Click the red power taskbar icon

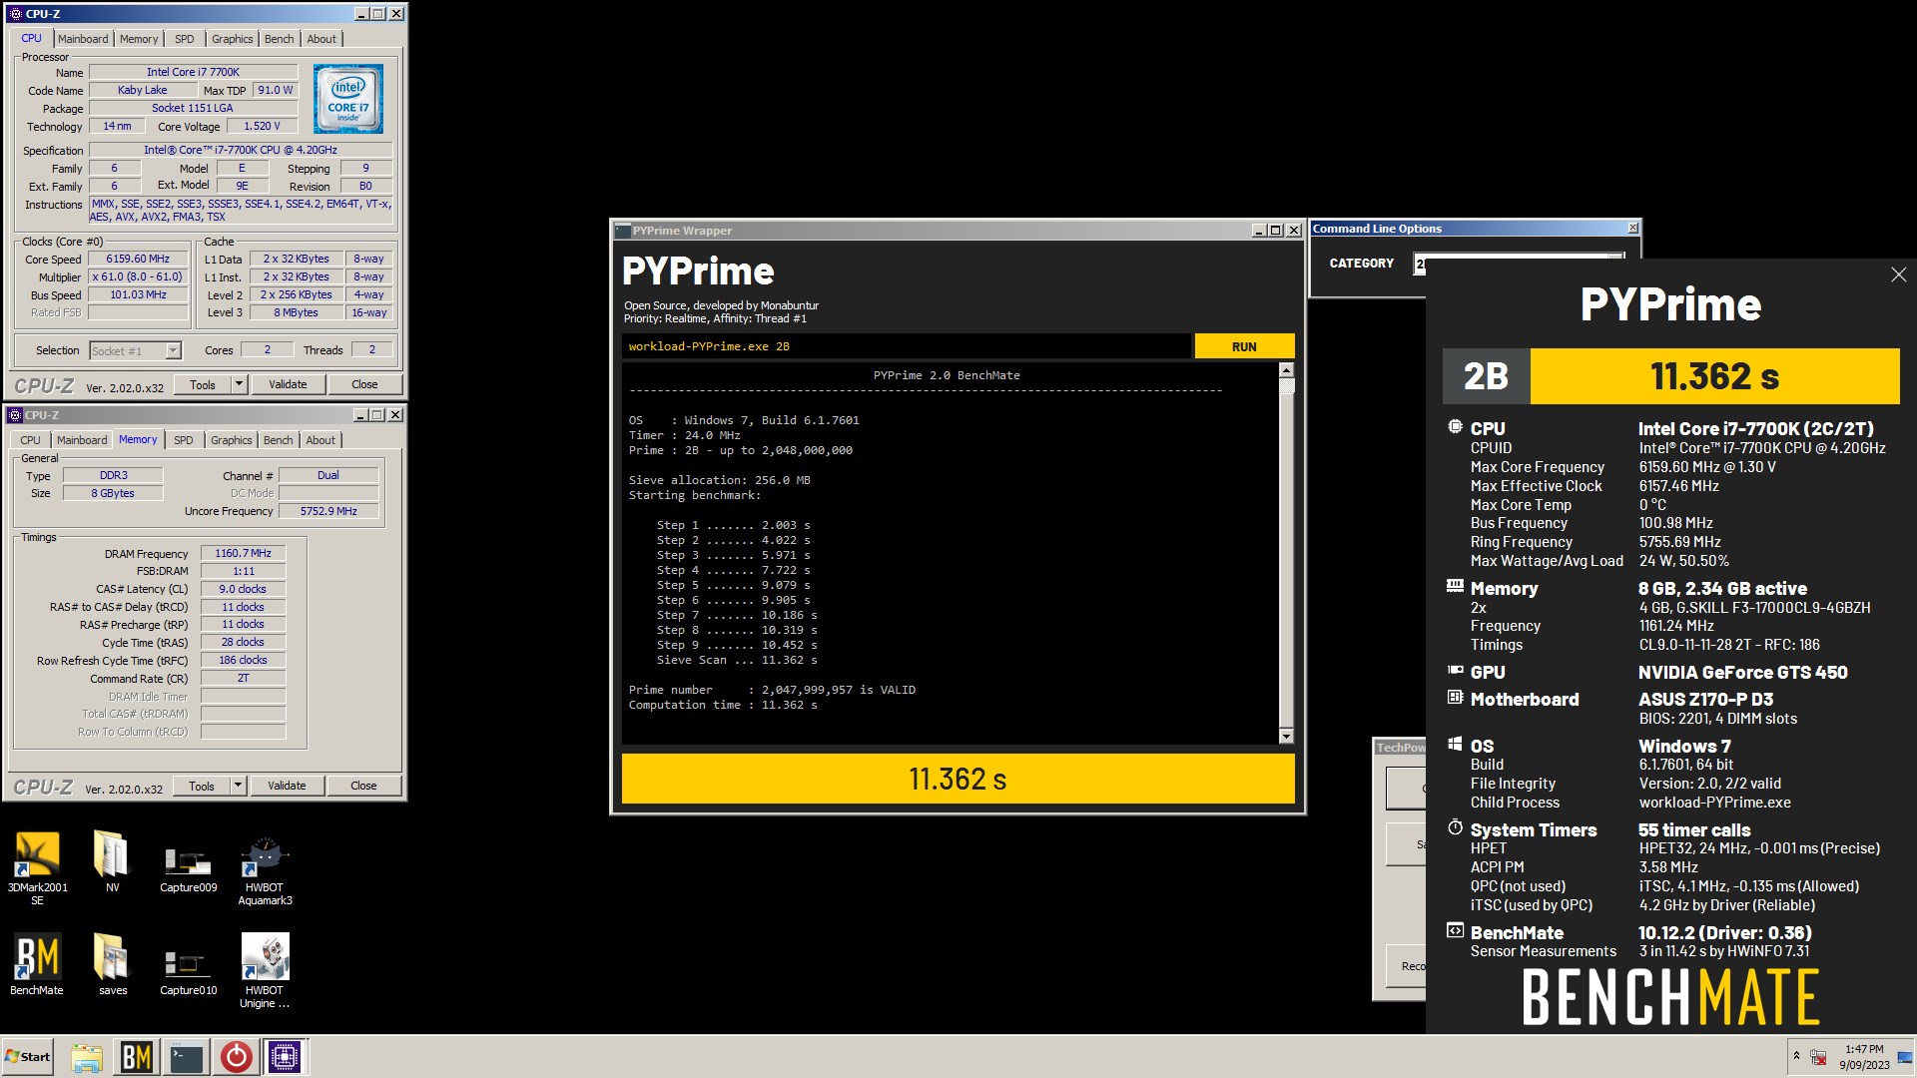236,1057
